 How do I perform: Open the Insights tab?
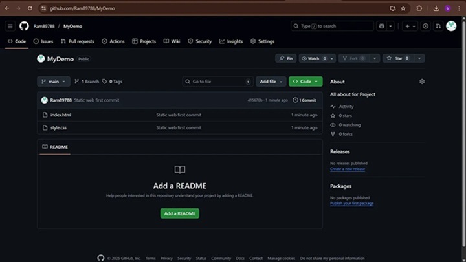tap(231, 41)
